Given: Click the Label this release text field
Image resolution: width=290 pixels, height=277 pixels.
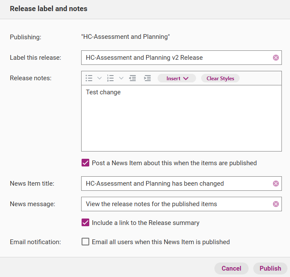Looking at the screenshot, I should (x=175, y=58).
